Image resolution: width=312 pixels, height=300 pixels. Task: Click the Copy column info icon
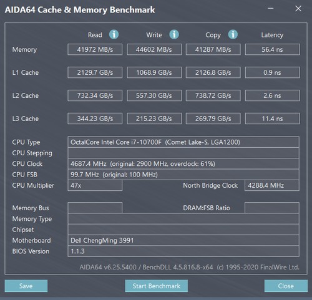point(233,34)
